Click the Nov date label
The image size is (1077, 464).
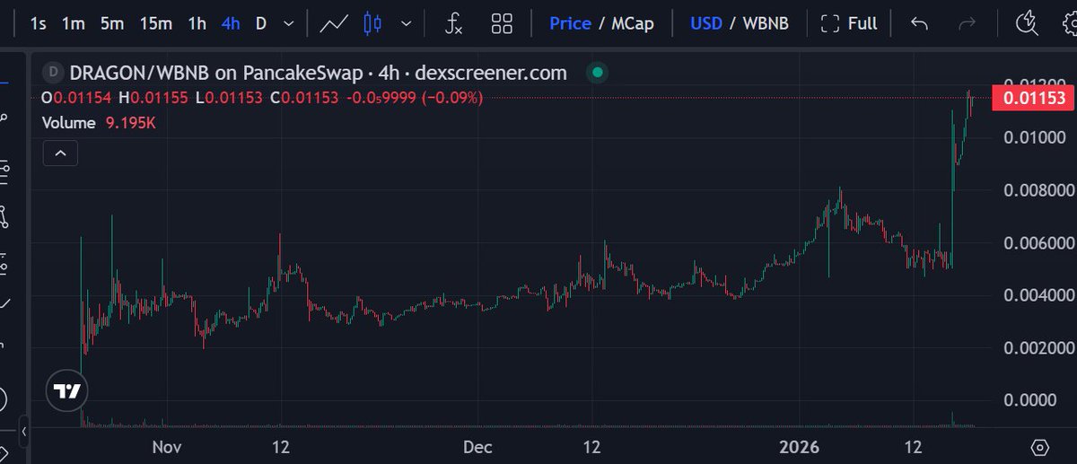(x=167, y=446)
